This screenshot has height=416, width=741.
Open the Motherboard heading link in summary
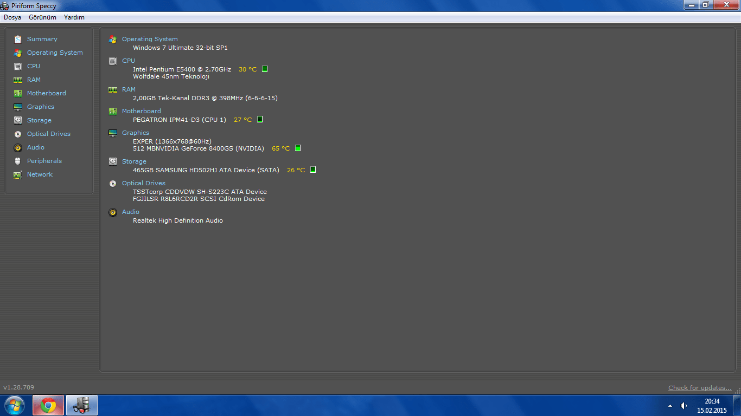142,111
